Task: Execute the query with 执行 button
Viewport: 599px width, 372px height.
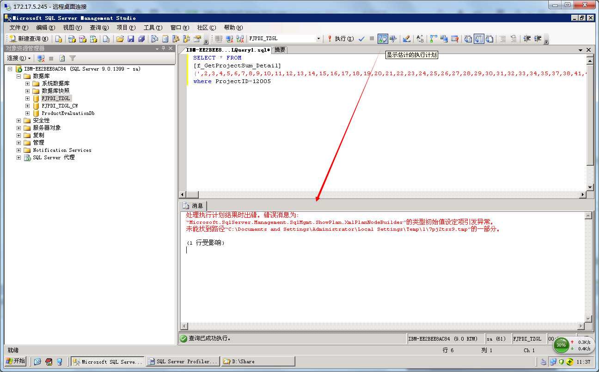Action: pos(341,39)
